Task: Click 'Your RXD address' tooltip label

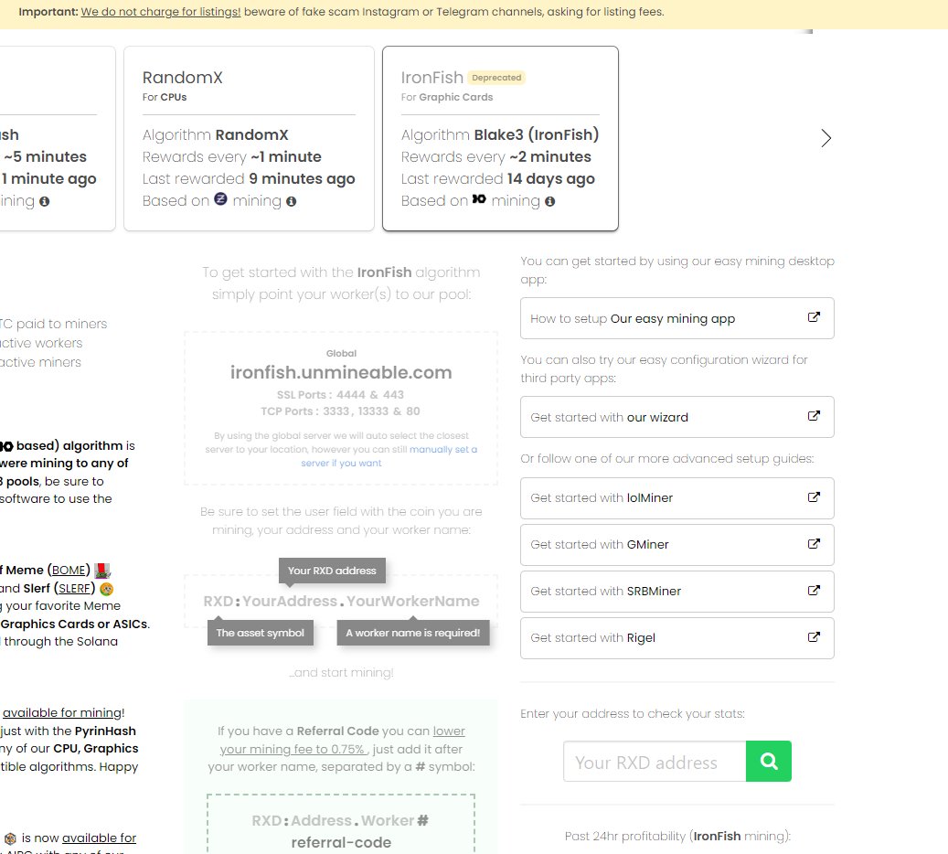Action: click(x=332, y=571)
